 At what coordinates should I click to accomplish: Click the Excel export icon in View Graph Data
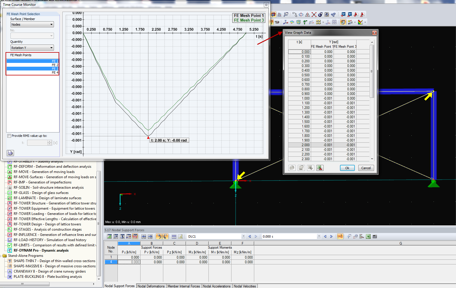pos(320,168)
